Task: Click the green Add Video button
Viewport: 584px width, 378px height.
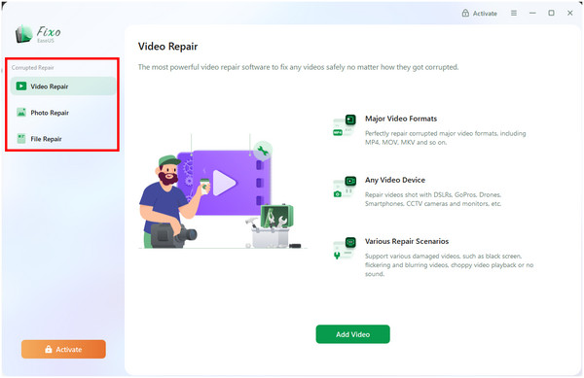Action: [352, 334]
